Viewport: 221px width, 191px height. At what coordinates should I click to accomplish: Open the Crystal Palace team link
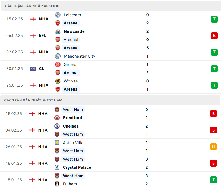coord(77,167)
